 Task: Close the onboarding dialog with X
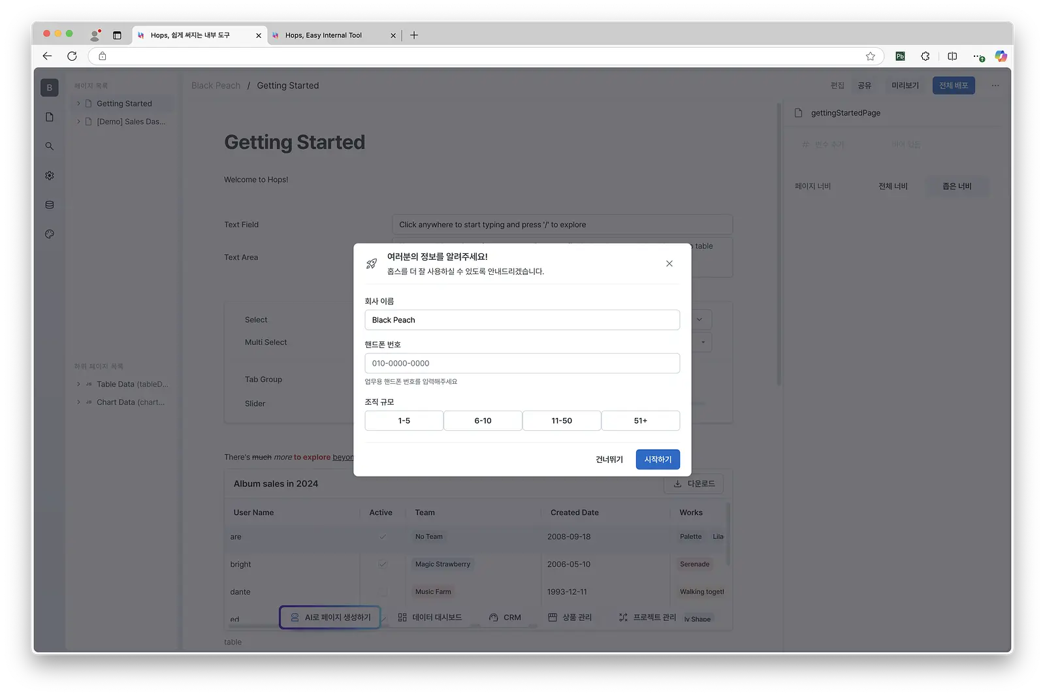[669, 264]
